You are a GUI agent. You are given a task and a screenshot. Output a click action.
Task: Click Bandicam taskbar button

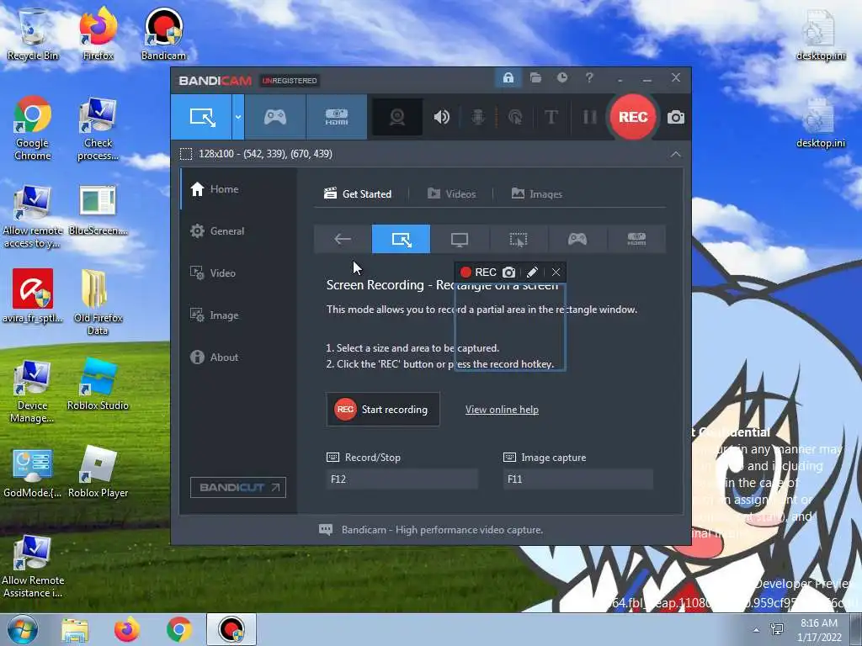(x=231, y=630)
